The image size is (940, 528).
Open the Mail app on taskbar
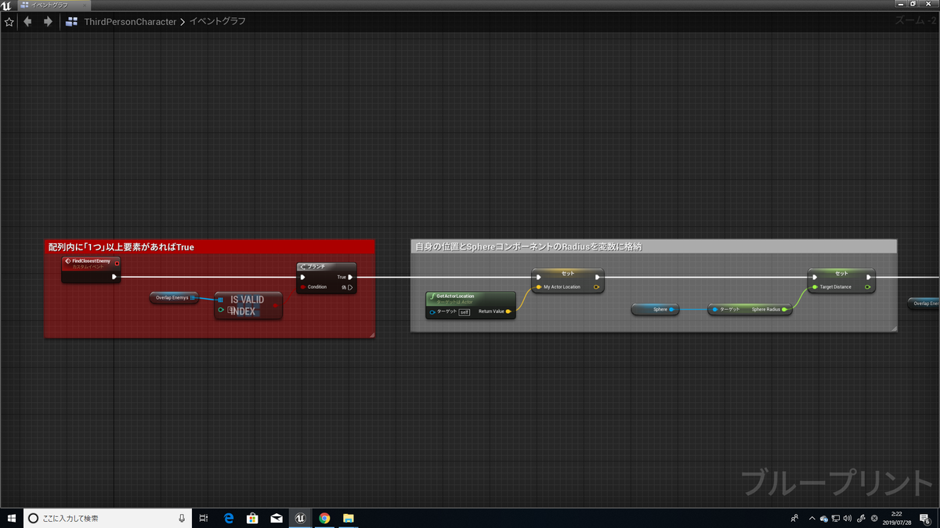pyautogui.click(x=277, y=518)
